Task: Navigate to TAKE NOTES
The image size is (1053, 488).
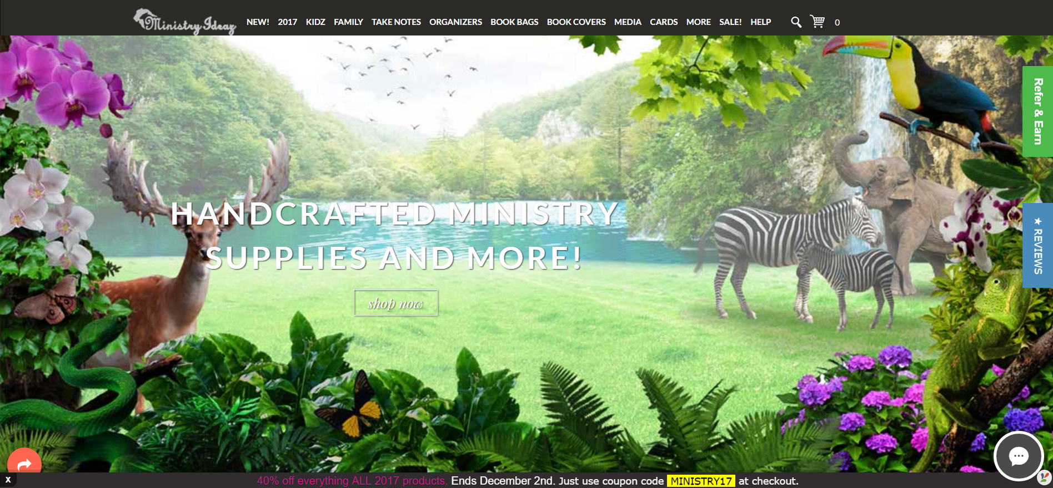Action: (x=396, y=22)
